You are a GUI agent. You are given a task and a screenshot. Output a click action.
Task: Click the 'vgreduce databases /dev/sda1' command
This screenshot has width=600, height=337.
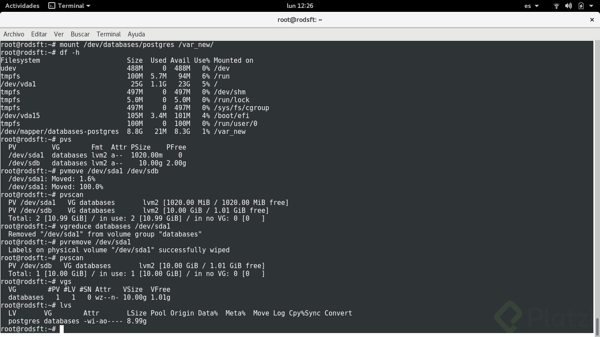[x=115, y=226]
